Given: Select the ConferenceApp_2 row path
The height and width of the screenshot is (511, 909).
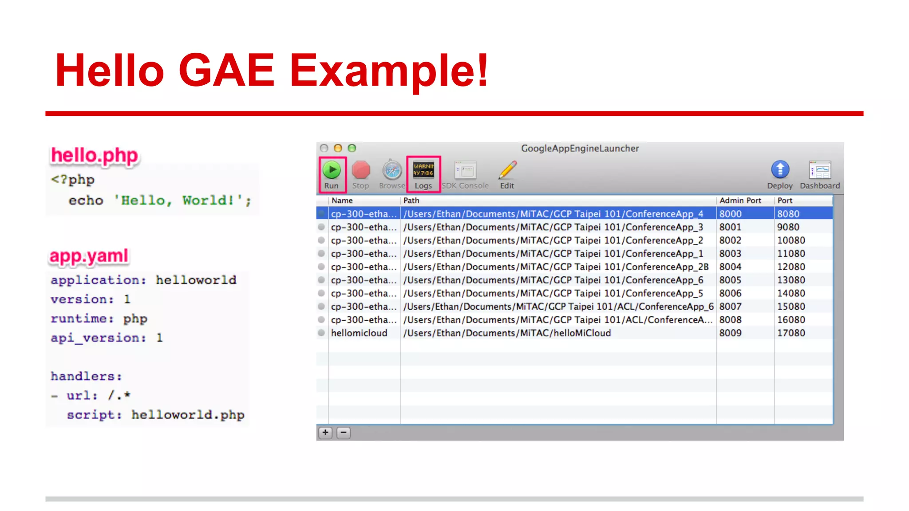Looking at the screenshot, I should click(553, 240).
